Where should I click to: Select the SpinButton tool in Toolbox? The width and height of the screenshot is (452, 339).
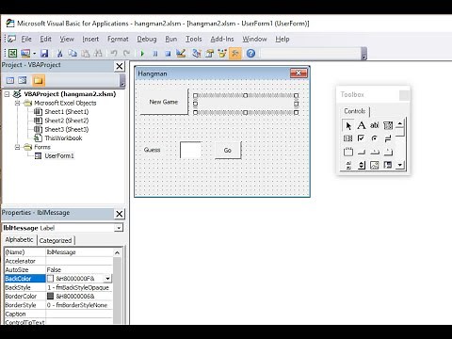362,165
